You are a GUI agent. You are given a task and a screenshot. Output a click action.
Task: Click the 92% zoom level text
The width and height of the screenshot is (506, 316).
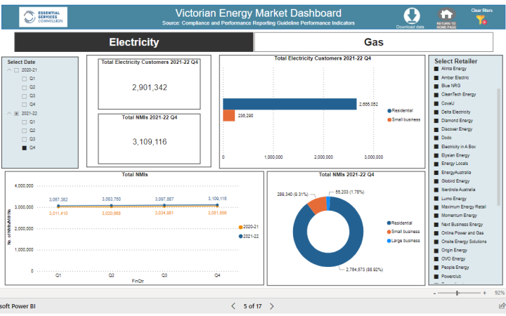499,293
